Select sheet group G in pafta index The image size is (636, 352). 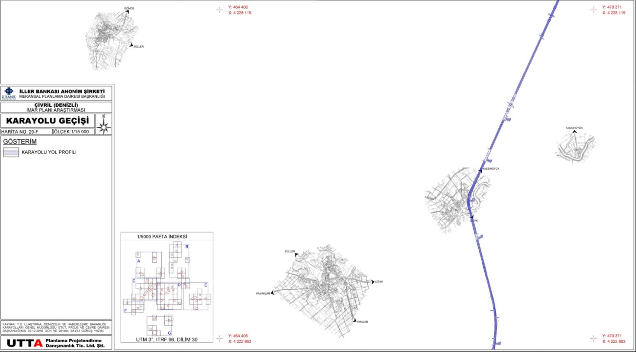click(x=169, y=333)
